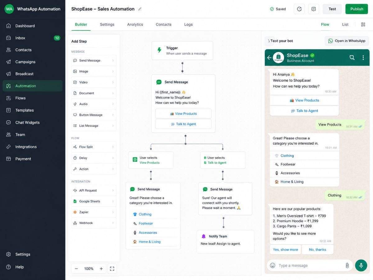
Task: Add a Google Sheets integration step
Action: (x=94, y=201)
